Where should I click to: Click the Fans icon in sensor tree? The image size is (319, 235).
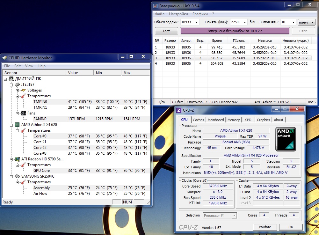[23, 113]
